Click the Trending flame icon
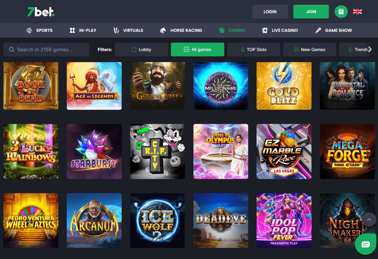Viewport: 378px width, 259px height. click(x=351, y=50)
